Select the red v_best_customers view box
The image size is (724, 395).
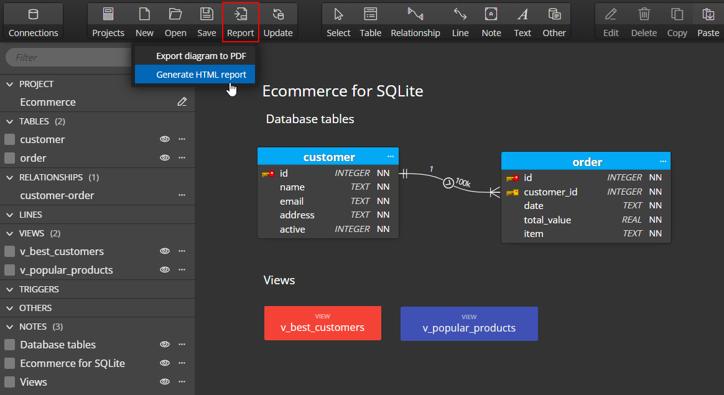322,323
